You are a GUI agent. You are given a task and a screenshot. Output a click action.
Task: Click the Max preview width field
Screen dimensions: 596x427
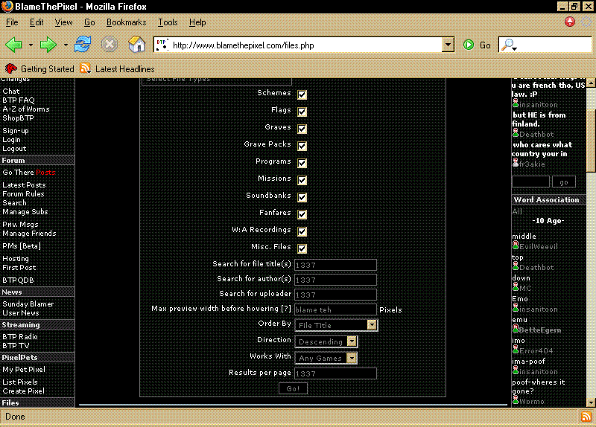pos(336,309)
